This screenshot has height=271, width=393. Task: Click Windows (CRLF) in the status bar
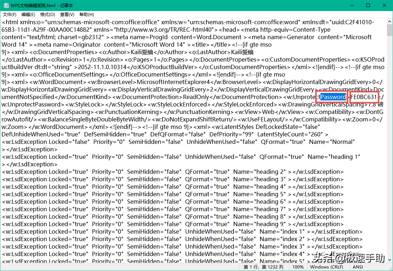[326, 267]
